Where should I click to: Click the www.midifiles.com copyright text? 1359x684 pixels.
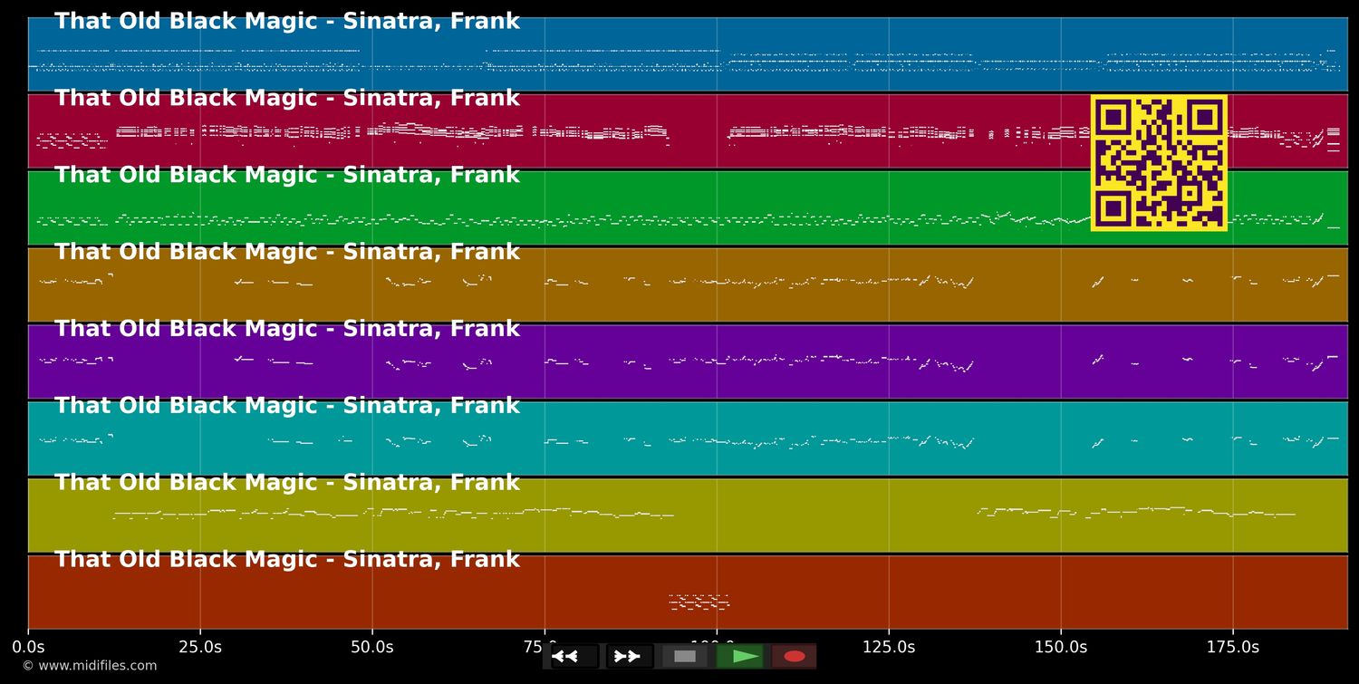(x=90, y=666)
